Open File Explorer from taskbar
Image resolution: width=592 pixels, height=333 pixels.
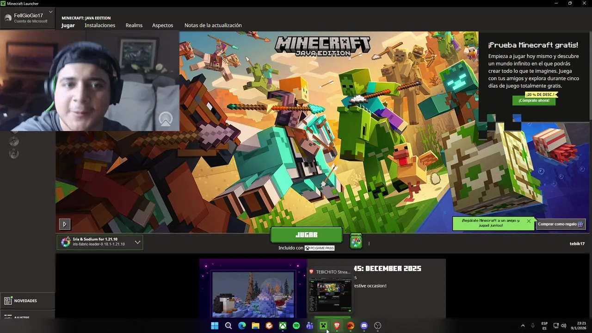(255, 326)
